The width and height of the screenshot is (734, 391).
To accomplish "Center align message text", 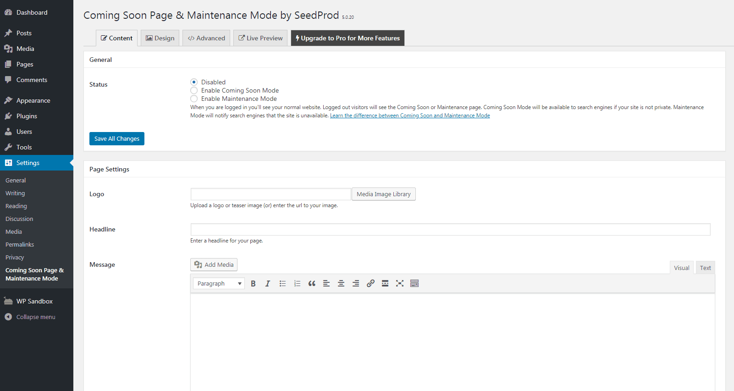I will point(341,283).
